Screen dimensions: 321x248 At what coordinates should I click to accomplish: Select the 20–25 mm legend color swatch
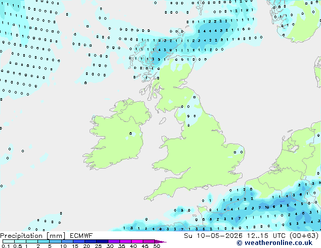pyautogui.click(x=90, y=241)
